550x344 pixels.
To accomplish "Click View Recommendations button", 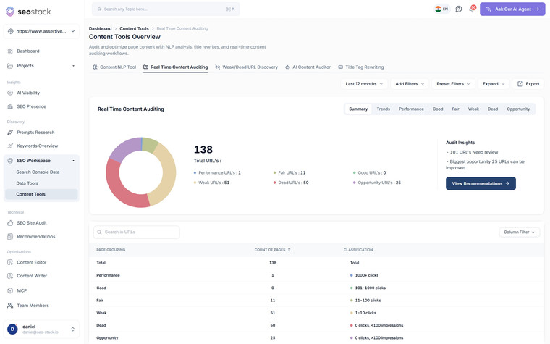I will (481, 183).
